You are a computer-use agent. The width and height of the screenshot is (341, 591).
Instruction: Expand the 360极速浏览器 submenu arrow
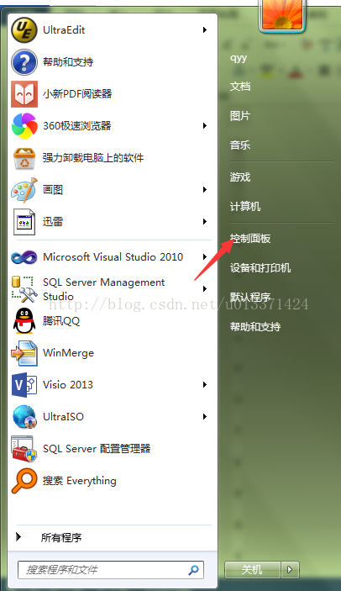click(x=205, y=125)
